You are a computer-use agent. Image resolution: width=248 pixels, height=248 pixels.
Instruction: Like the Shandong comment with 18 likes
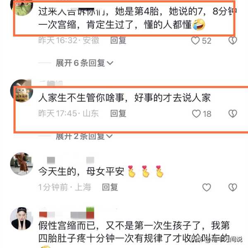pos(196,114)
